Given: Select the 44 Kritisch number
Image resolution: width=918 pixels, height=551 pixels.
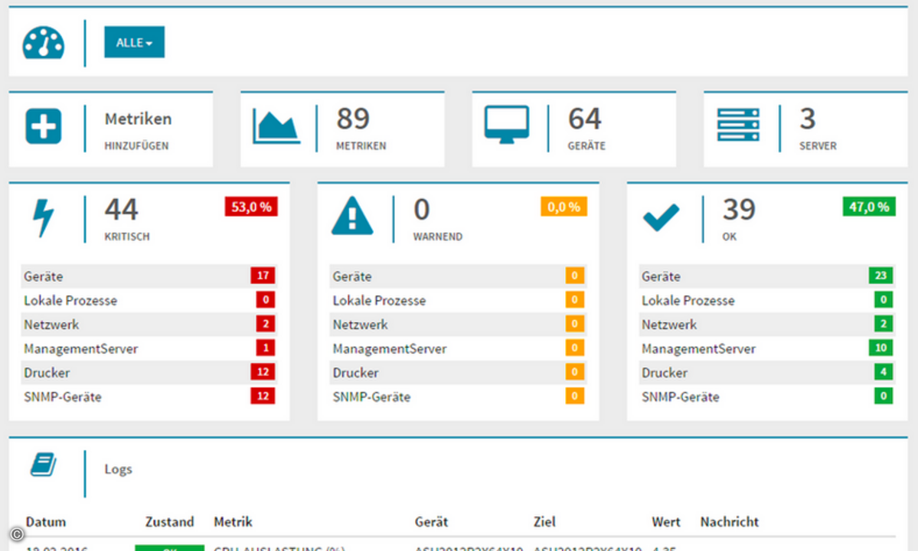Looking at the screenshot, I should 121,210.
